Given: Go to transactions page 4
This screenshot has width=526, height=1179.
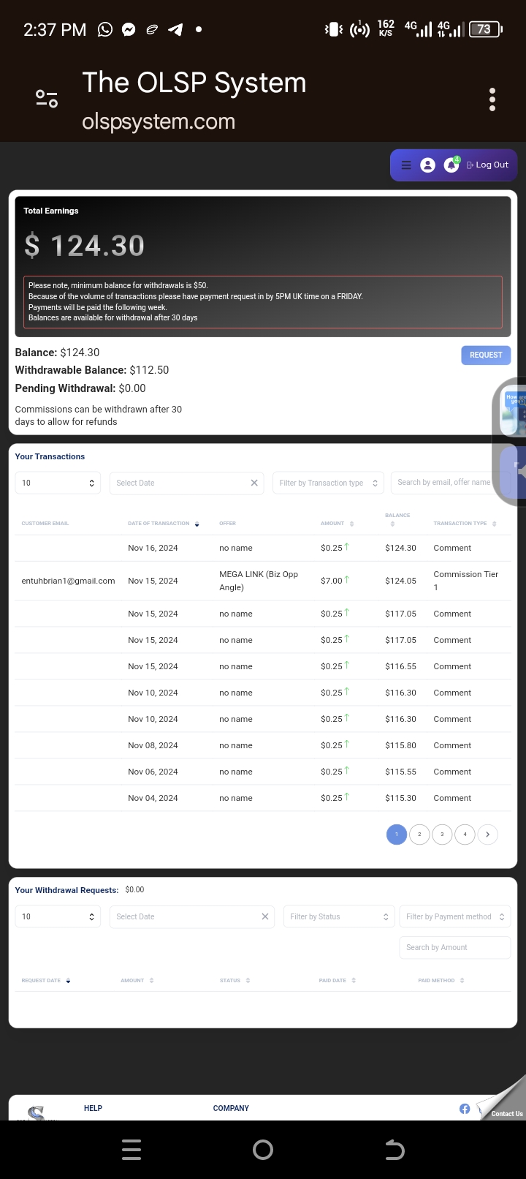Looking at the screenshot, I should pos(465,835).
